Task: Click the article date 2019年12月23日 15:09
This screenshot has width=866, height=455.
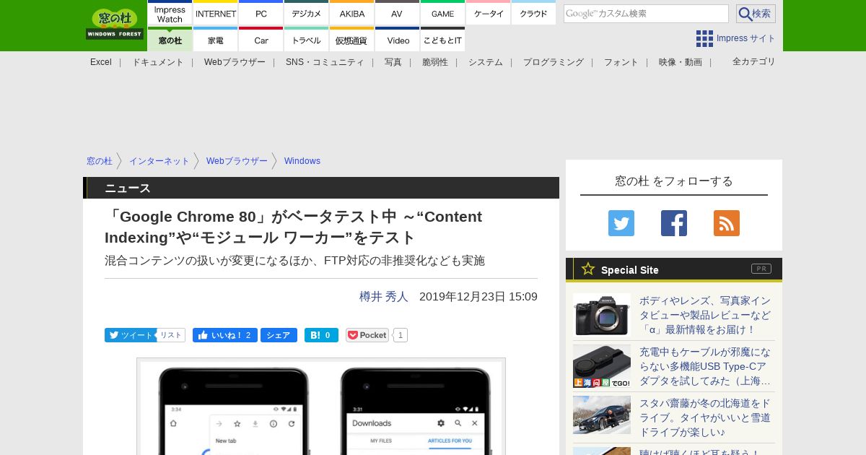Action: click(x=478, y=296)
